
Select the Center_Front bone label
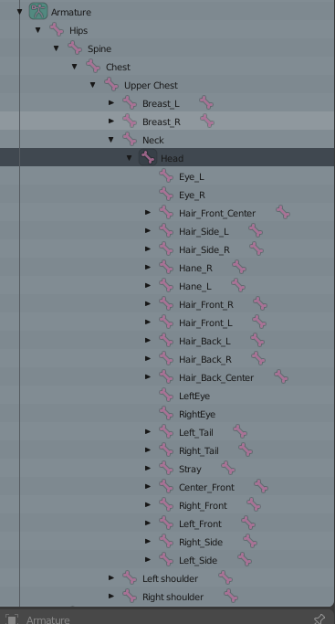[x=206, y=488]
